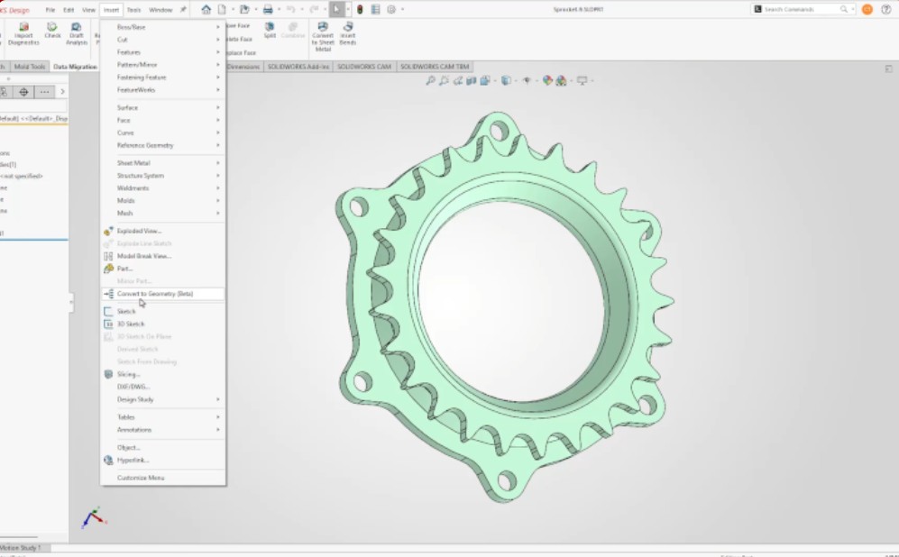Choose Convert to Geometry (Beta)
The height and width of the screenshot is (557, 899).
click(163, 294)
